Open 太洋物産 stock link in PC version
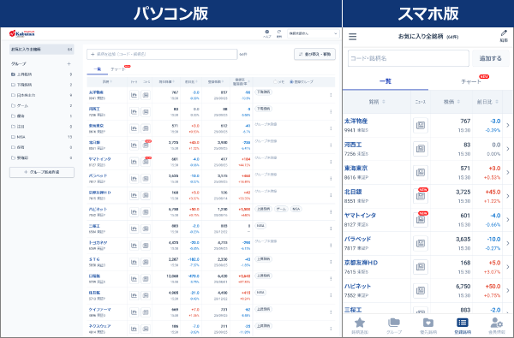Screen dimensions: 514x338 point(96,92)
